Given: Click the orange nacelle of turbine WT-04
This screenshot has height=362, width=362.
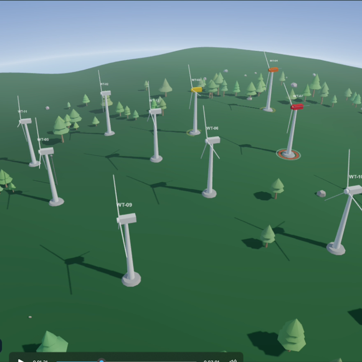Looking at the screenshot, I should tap(273, 69).
